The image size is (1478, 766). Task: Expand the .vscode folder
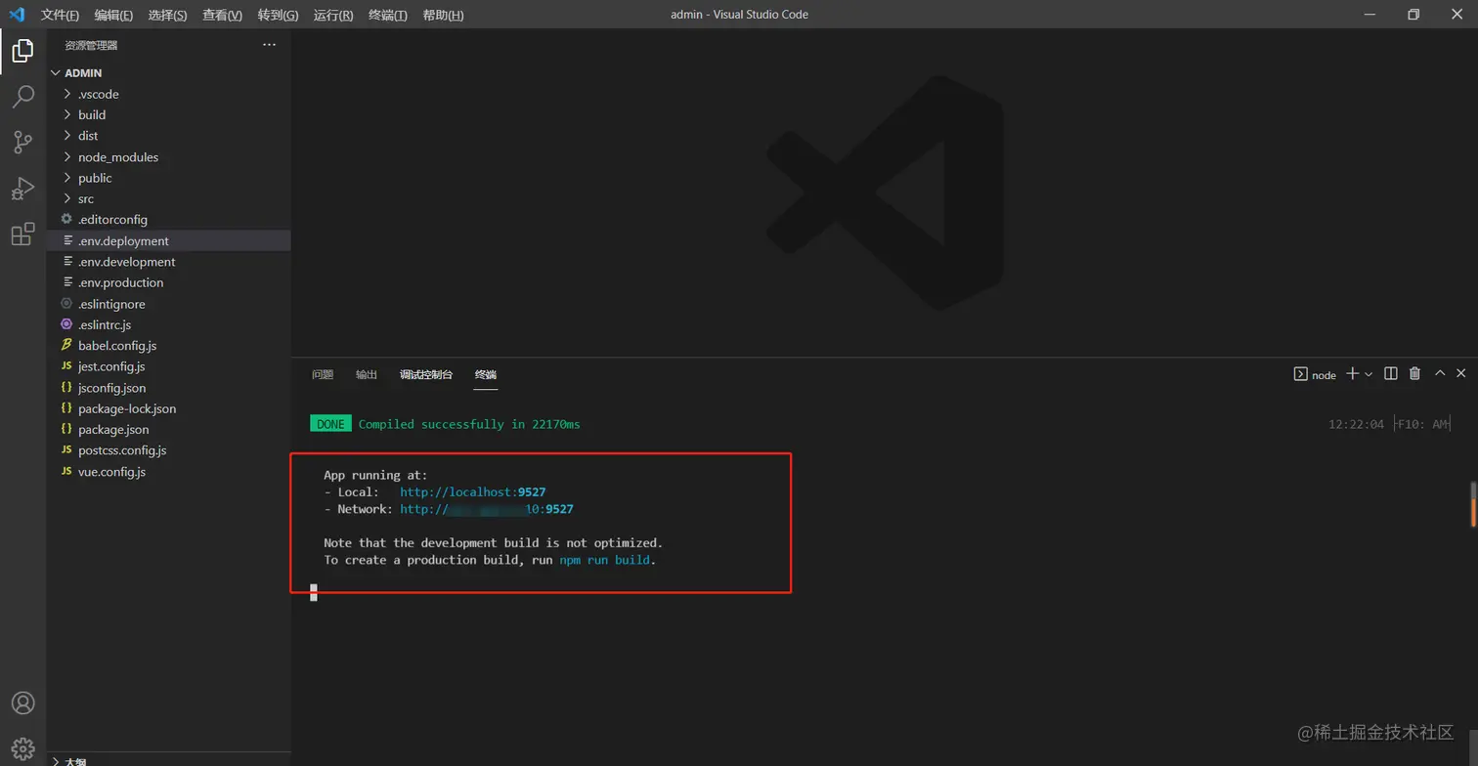click(x=168, y=94)
